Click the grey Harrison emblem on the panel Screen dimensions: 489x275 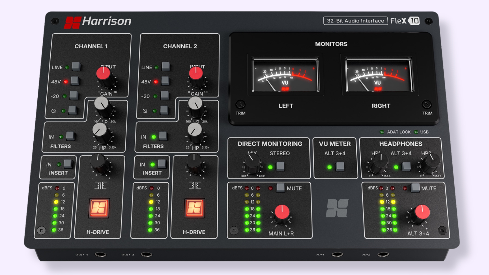[337, 208]
